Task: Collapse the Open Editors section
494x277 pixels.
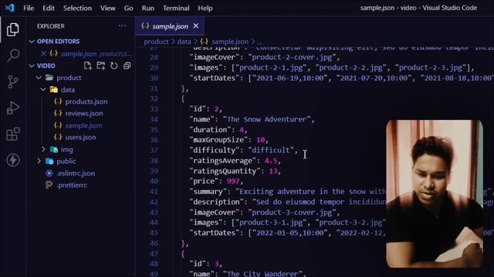Action: tap(32, 42)
